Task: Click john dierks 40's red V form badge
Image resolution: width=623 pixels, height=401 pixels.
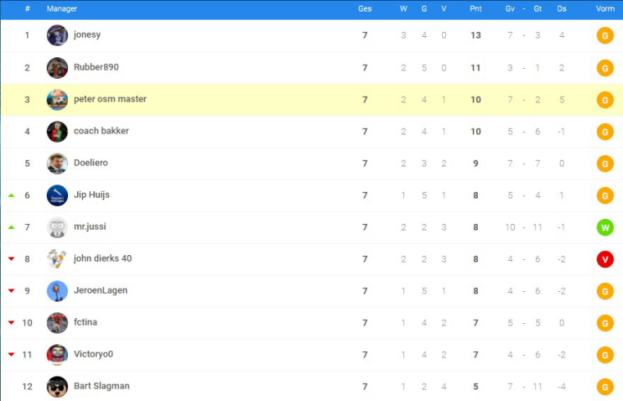Action: click(605, 259)
